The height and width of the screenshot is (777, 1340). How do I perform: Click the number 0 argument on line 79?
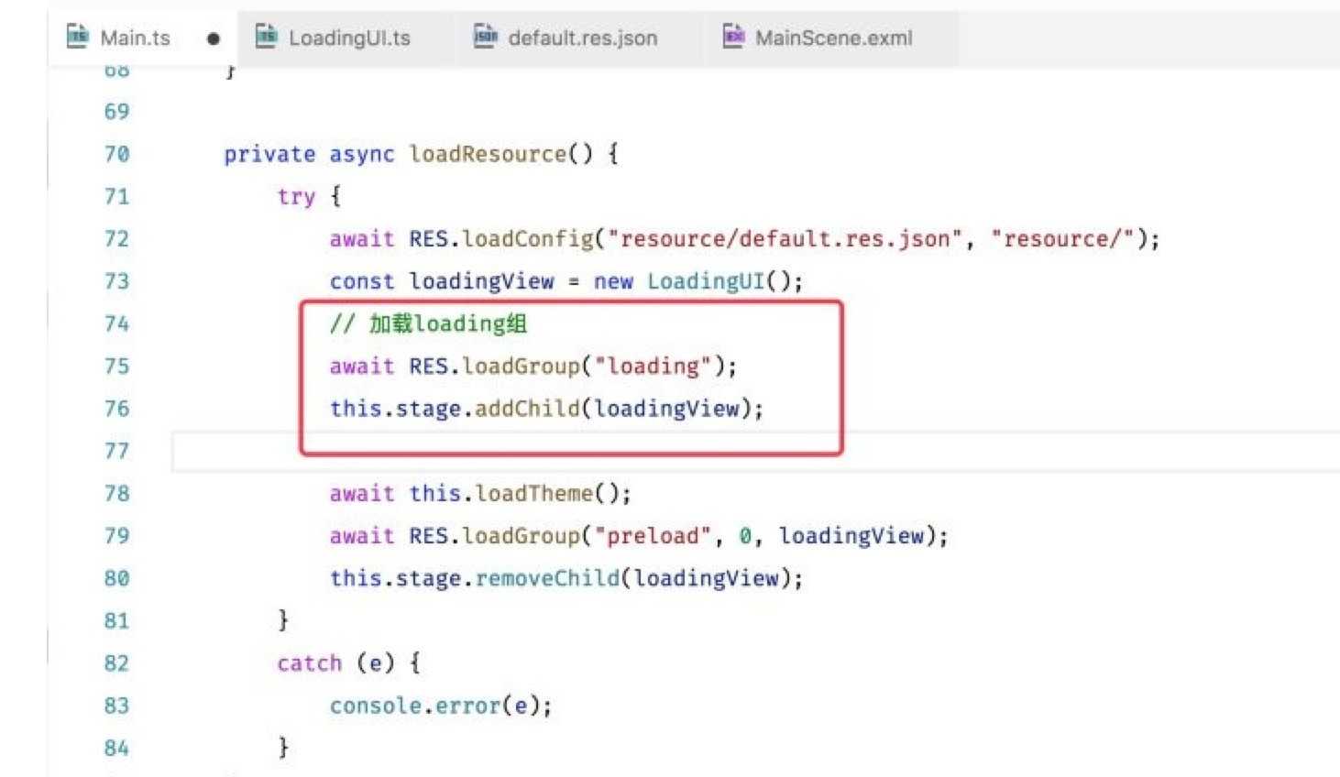(x=746, y=536)
